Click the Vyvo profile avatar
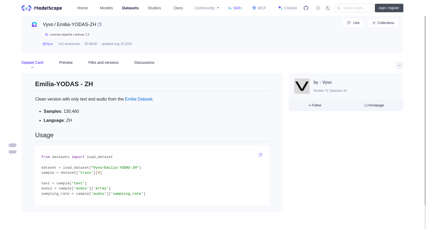The image size is (426, 229). pyautogui.click(x=302, y=86)
